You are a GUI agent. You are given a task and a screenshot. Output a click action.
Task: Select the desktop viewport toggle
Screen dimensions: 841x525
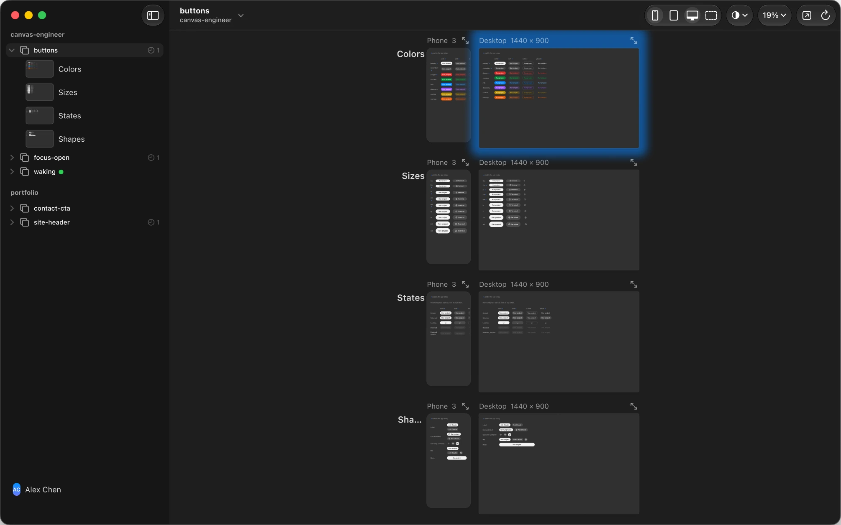pyautogui.click(x=692, y=15)
